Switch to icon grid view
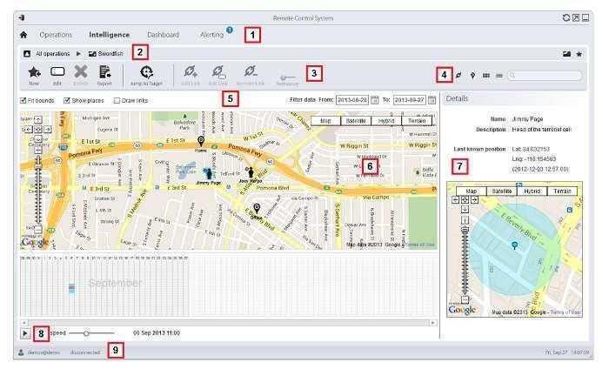The image size is (609, 369). [485, 76]
